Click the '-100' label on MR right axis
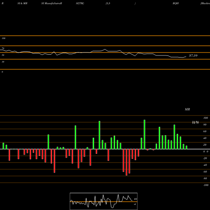Image resolution: width=210 pixels, height=210 pixels. (206, 185)
